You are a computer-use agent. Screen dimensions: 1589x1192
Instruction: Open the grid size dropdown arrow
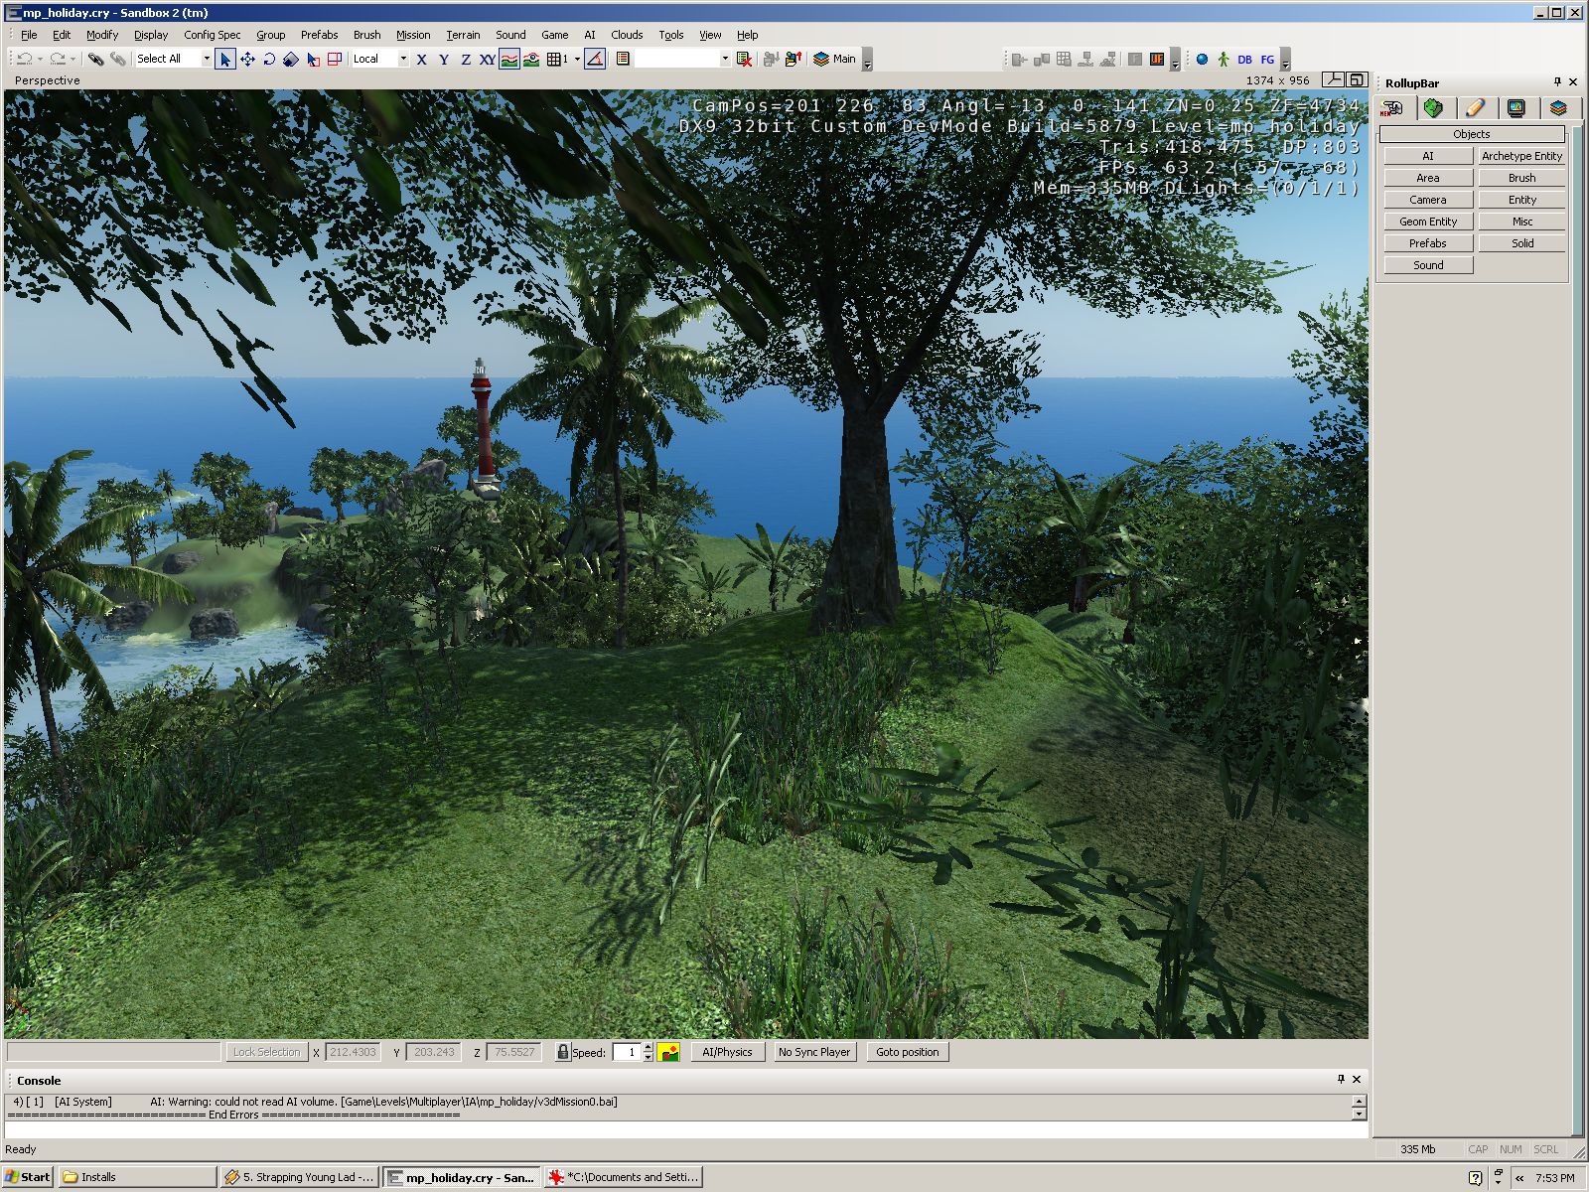point(577,59)
